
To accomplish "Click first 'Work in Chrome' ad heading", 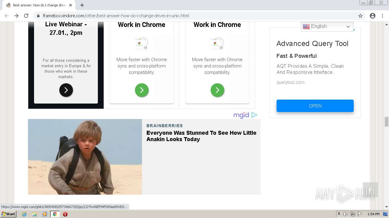I will tap(142, 25).
